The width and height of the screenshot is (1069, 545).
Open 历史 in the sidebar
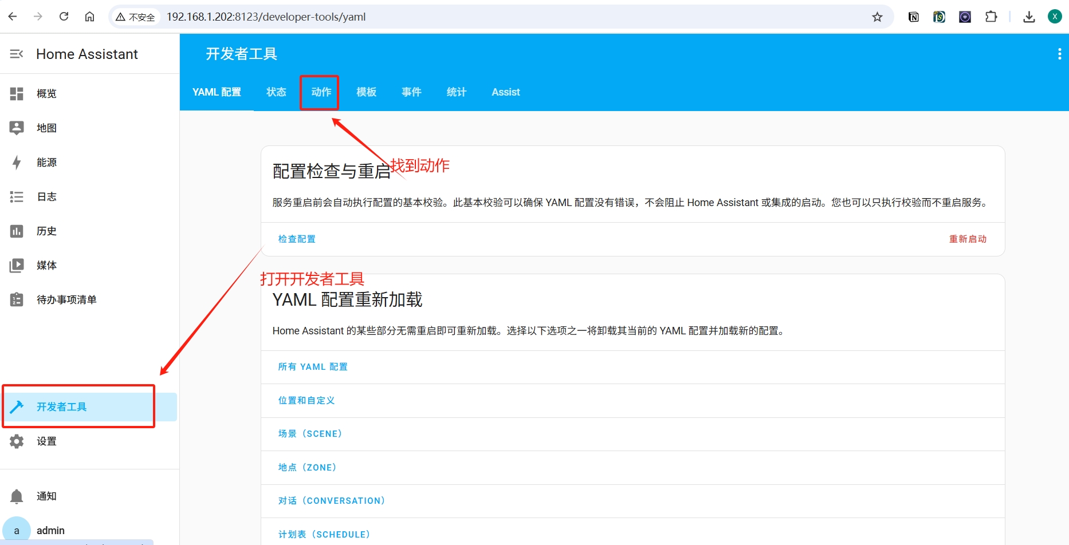(x=89, y=231)
